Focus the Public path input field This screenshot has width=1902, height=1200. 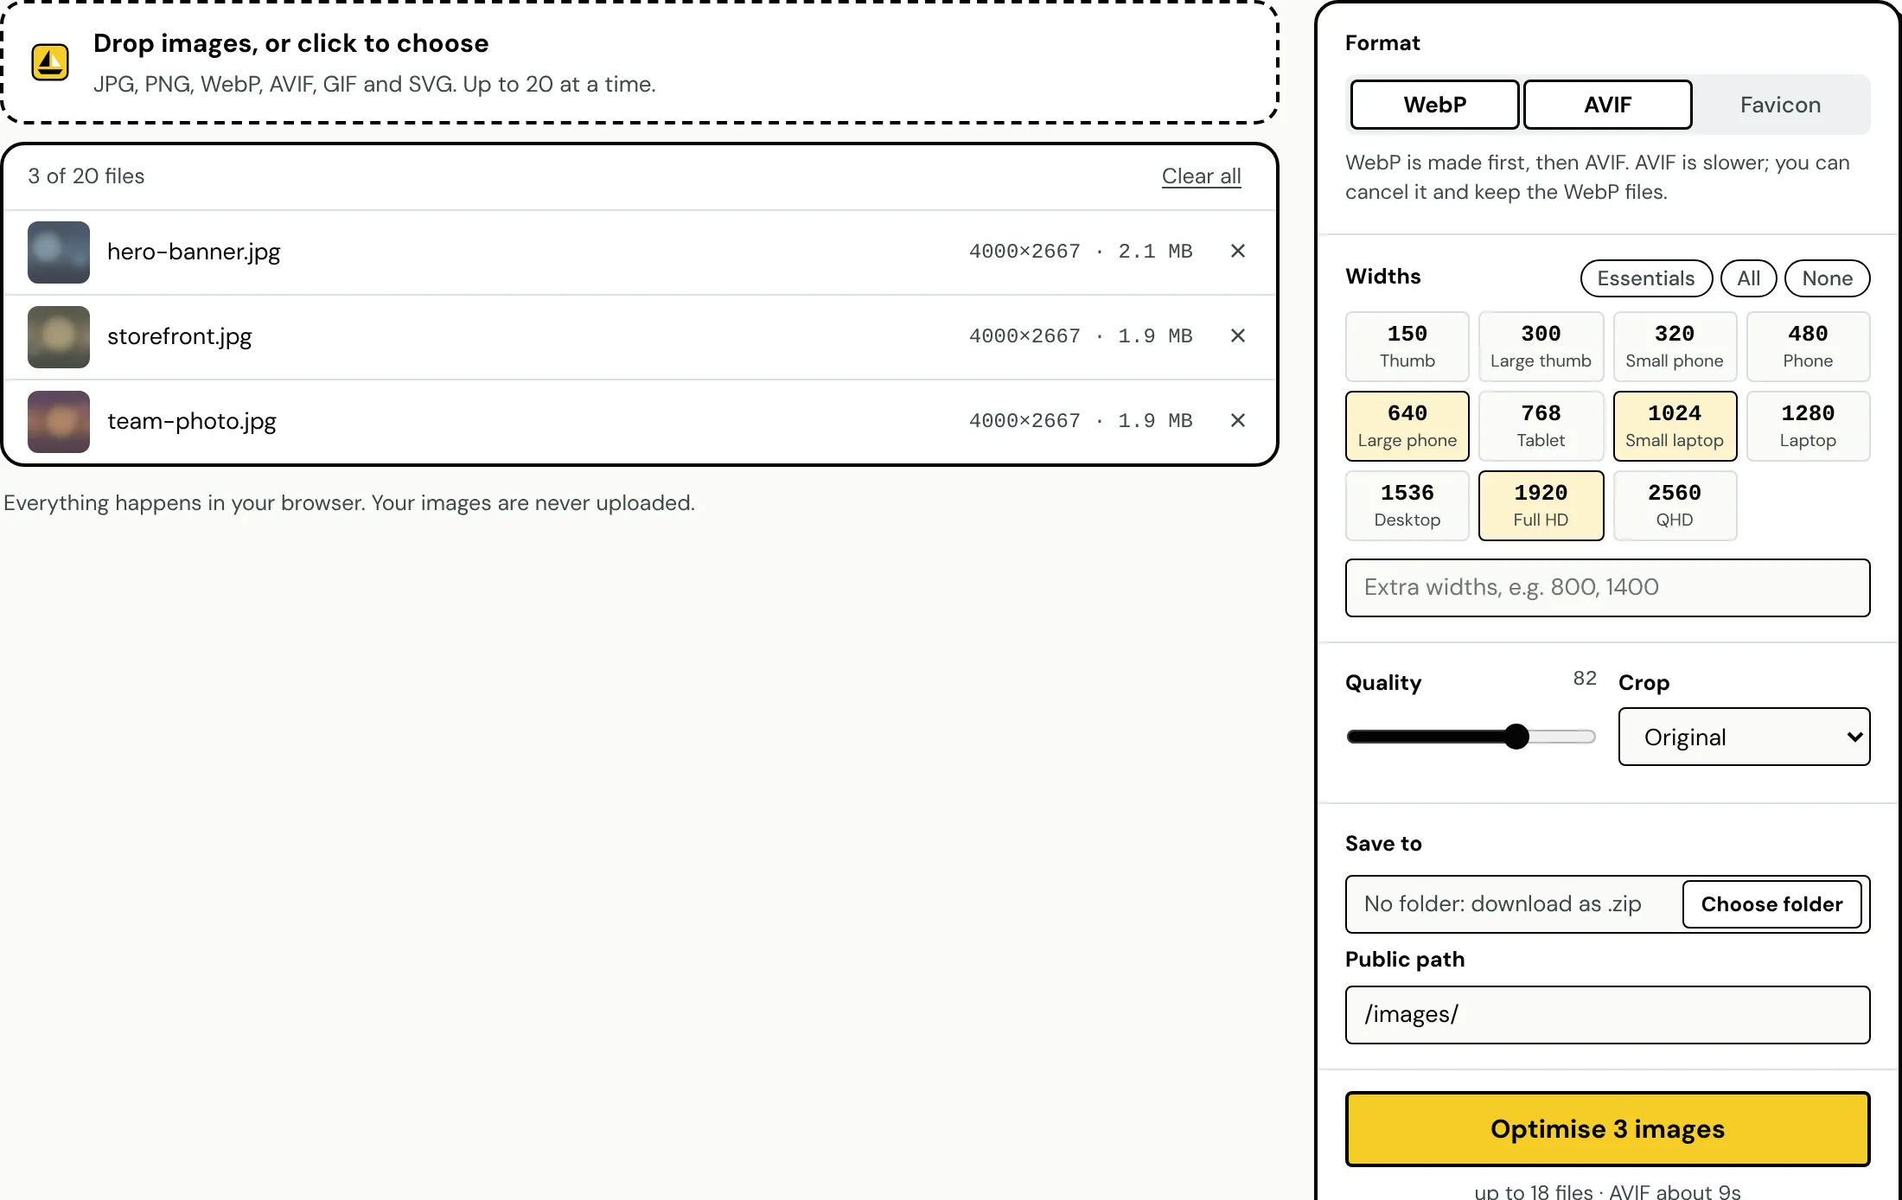(1607, 1015)
